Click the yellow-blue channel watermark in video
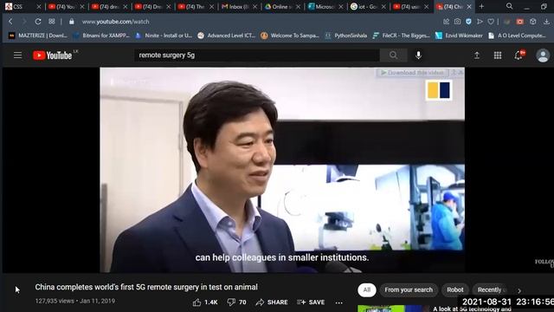Viewport: 554px width, 312px height. (439, 90)
